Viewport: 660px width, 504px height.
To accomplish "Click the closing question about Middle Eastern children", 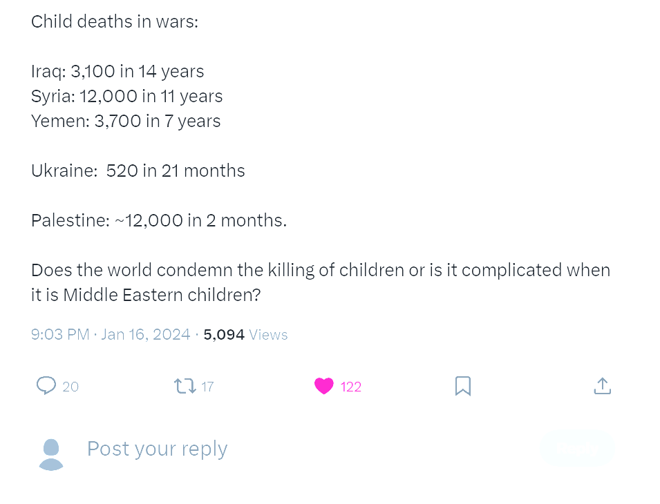I will [320, 282].
